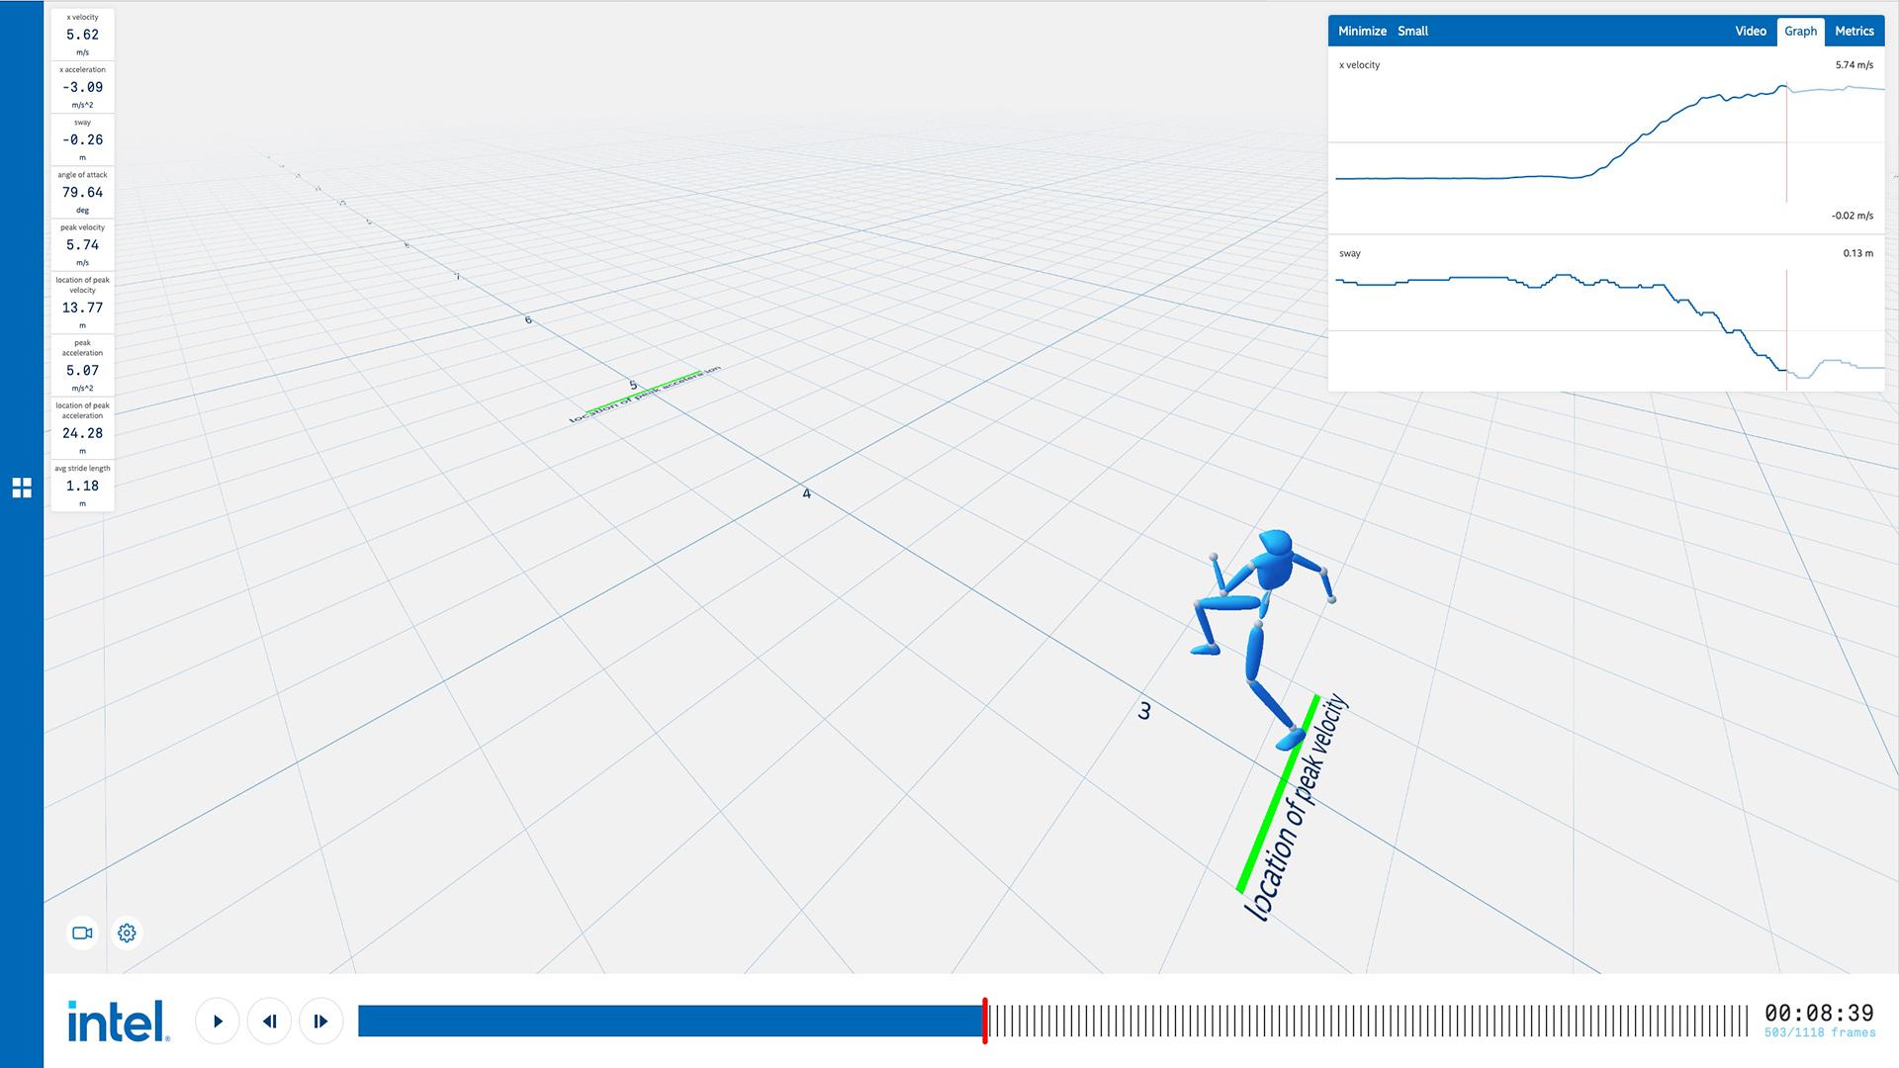Select avg stride length 1.18 card
The height and width of the screenshot is (1068, 1899).
82,486
